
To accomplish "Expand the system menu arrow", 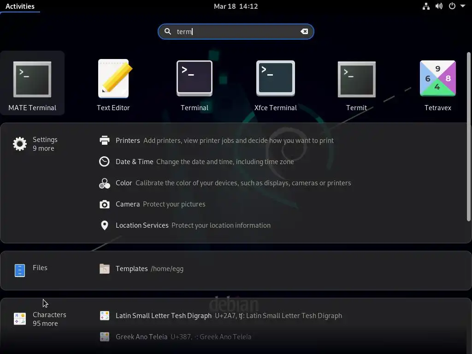I will pyautogui.click(x=463, y=6).
